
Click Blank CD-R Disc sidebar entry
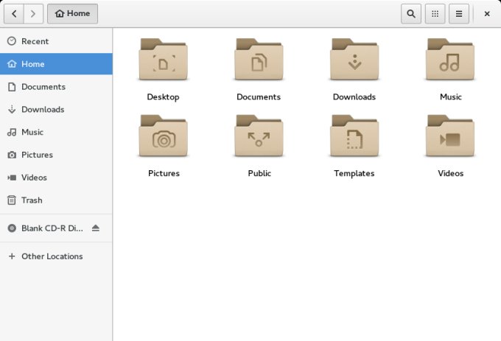tap(52, 228)
